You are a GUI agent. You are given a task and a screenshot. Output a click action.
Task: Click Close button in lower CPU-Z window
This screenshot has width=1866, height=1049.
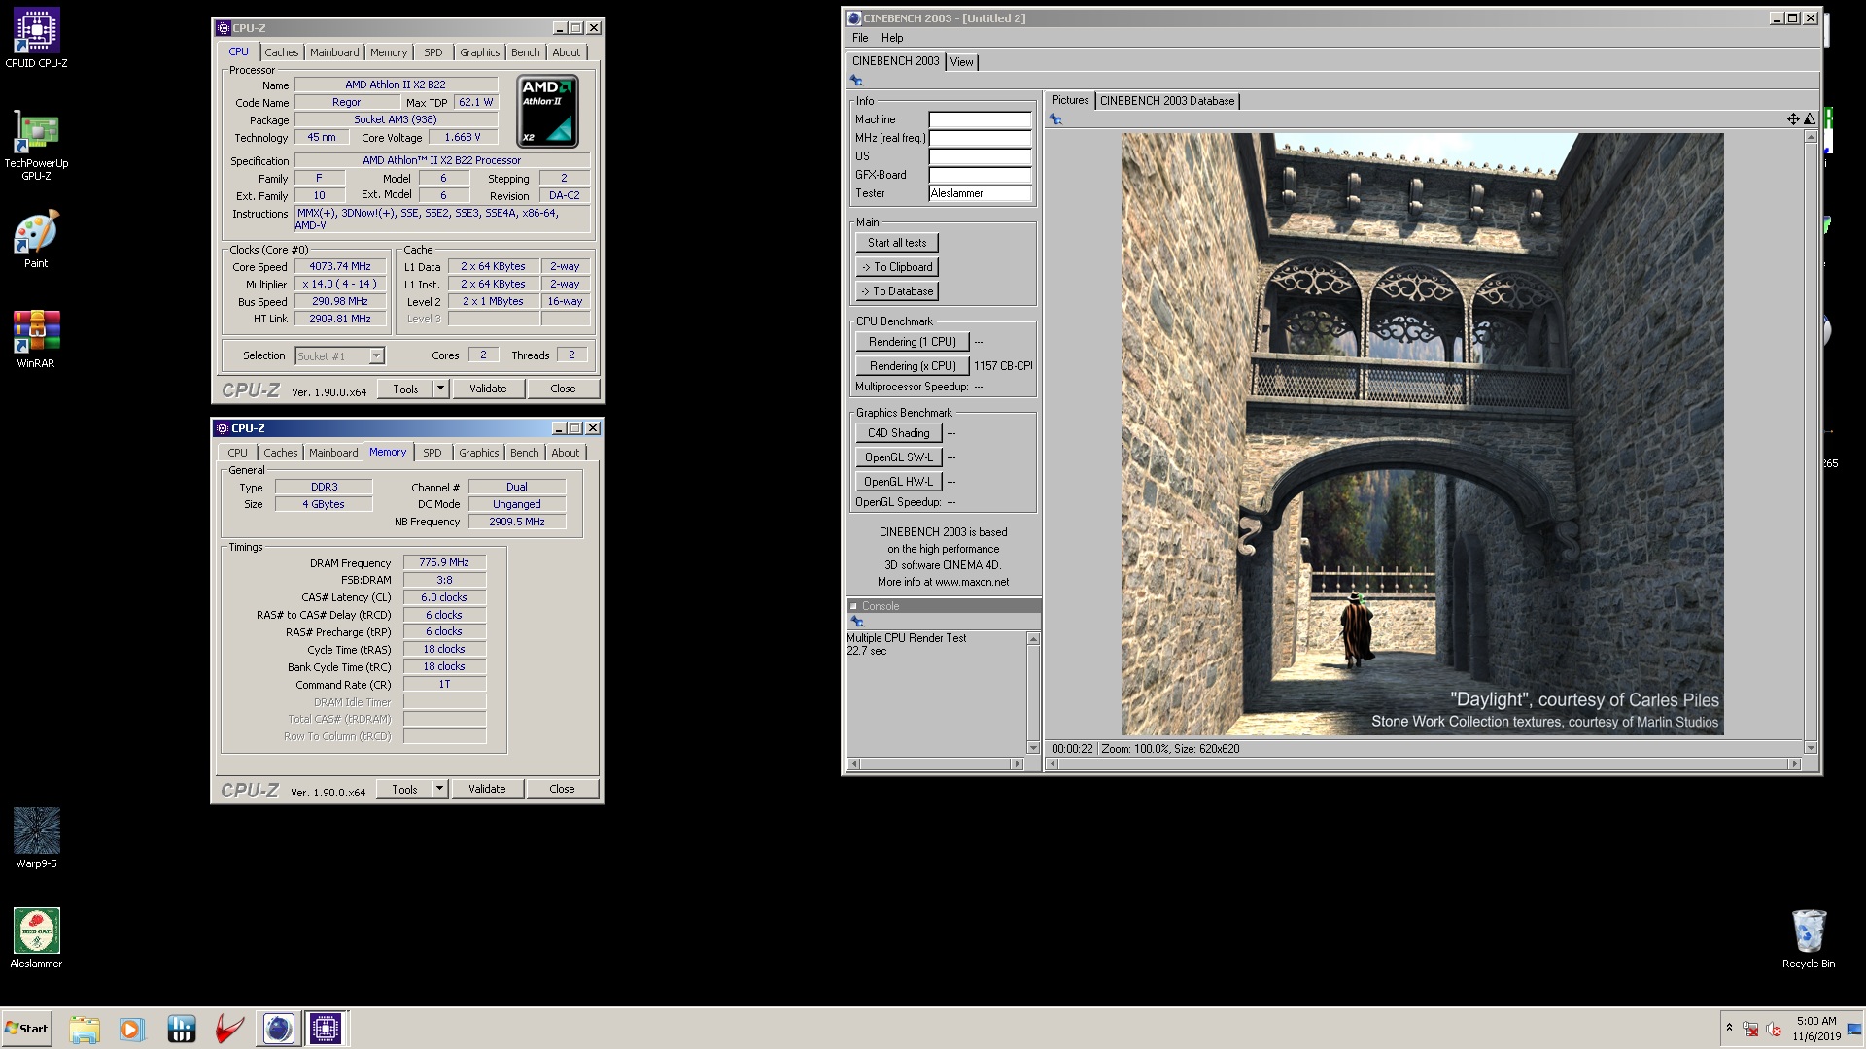coord(562,789)
